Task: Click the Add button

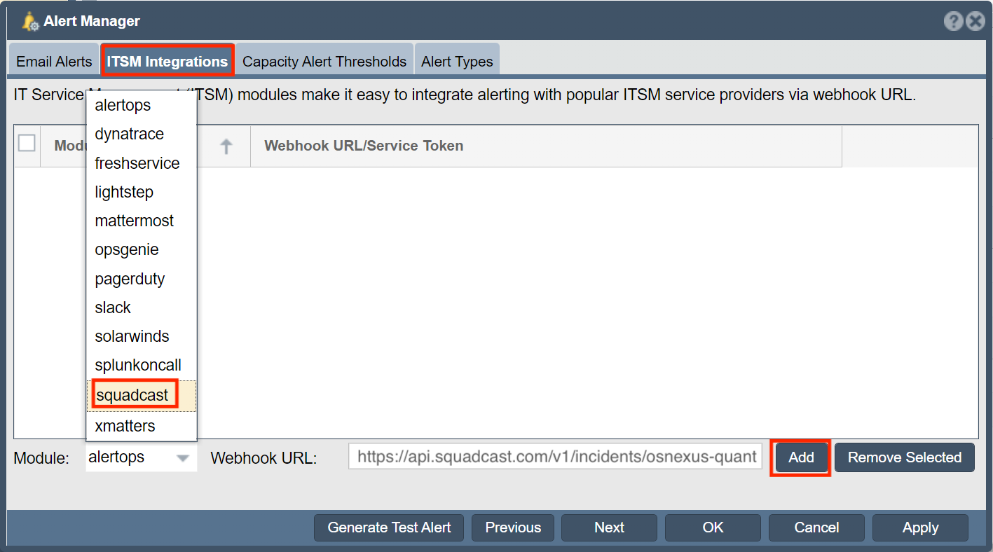Action: pyautogui.click(x=801, y=457)
